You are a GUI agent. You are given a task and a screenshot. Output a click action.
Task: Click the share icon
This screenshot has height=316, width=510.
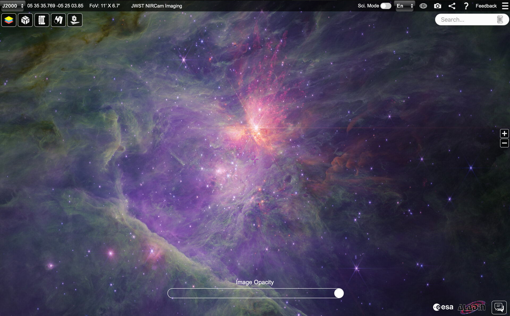point(452,6)
